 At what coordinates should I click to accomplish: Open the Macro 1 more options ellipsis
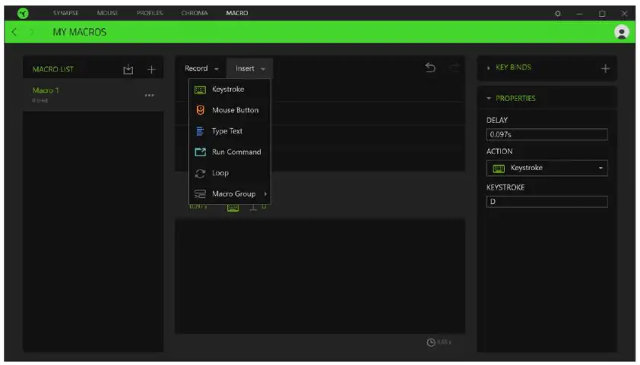[150, 96]
